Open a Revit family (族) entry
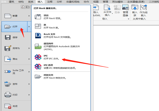Image resolution: width=159 pixels, height=111 pixels. point(61,26)
